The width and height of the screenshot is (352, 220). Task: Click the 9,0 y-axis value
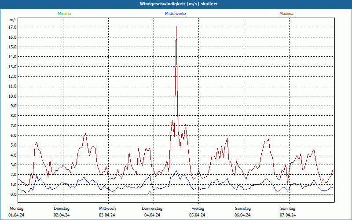pos(14,106)
